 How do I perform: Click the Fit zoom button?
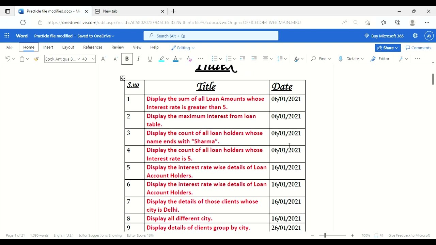point(379,235)
